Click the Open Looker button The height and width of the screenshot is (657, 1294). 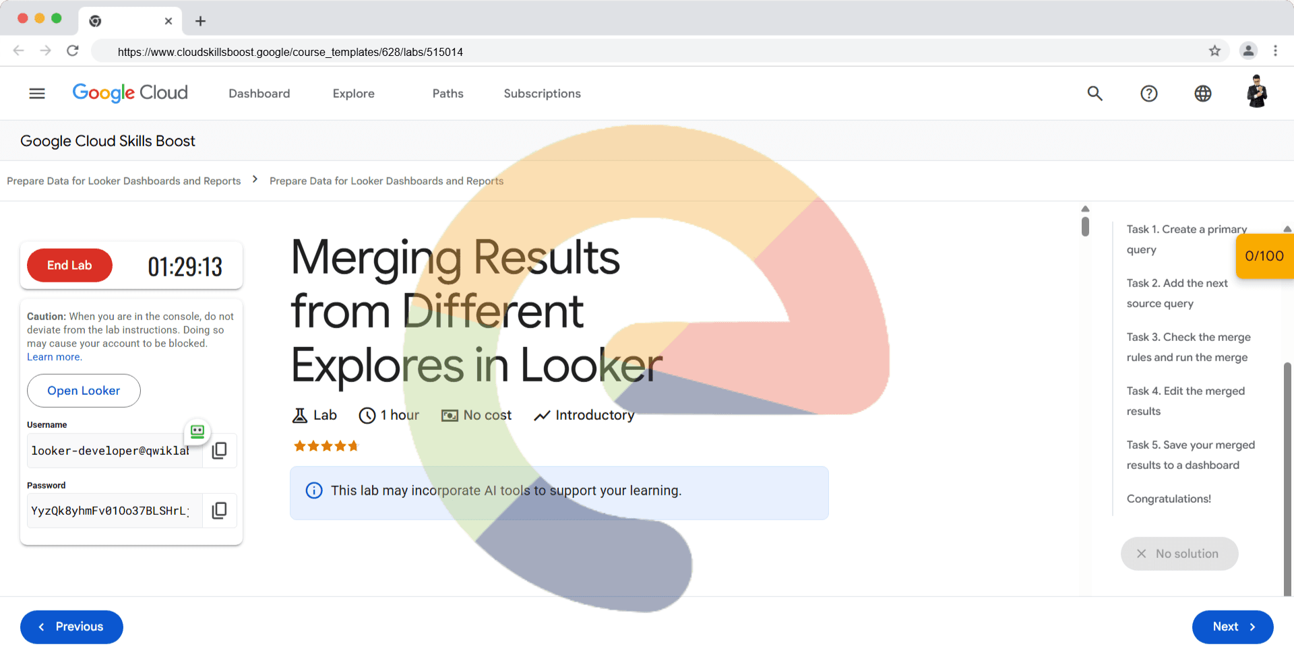(x=84, y=391)
